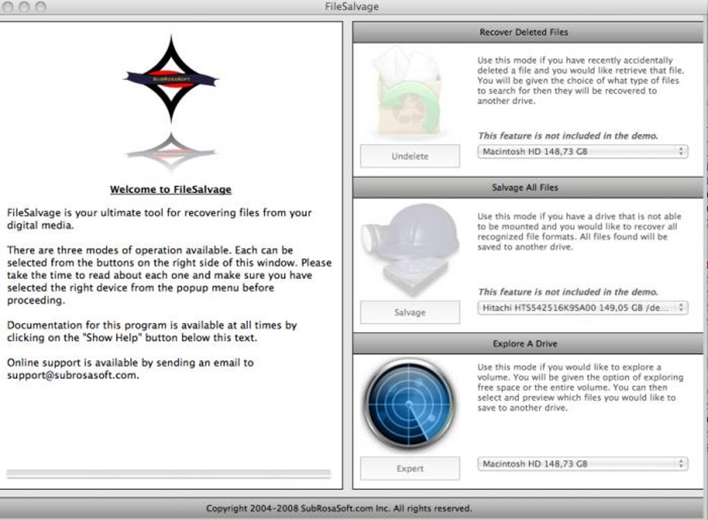Click the SubRosaSoft diamond logo
Image resolution: width=708 pixels, height=520 pixels.
(171, 79)
